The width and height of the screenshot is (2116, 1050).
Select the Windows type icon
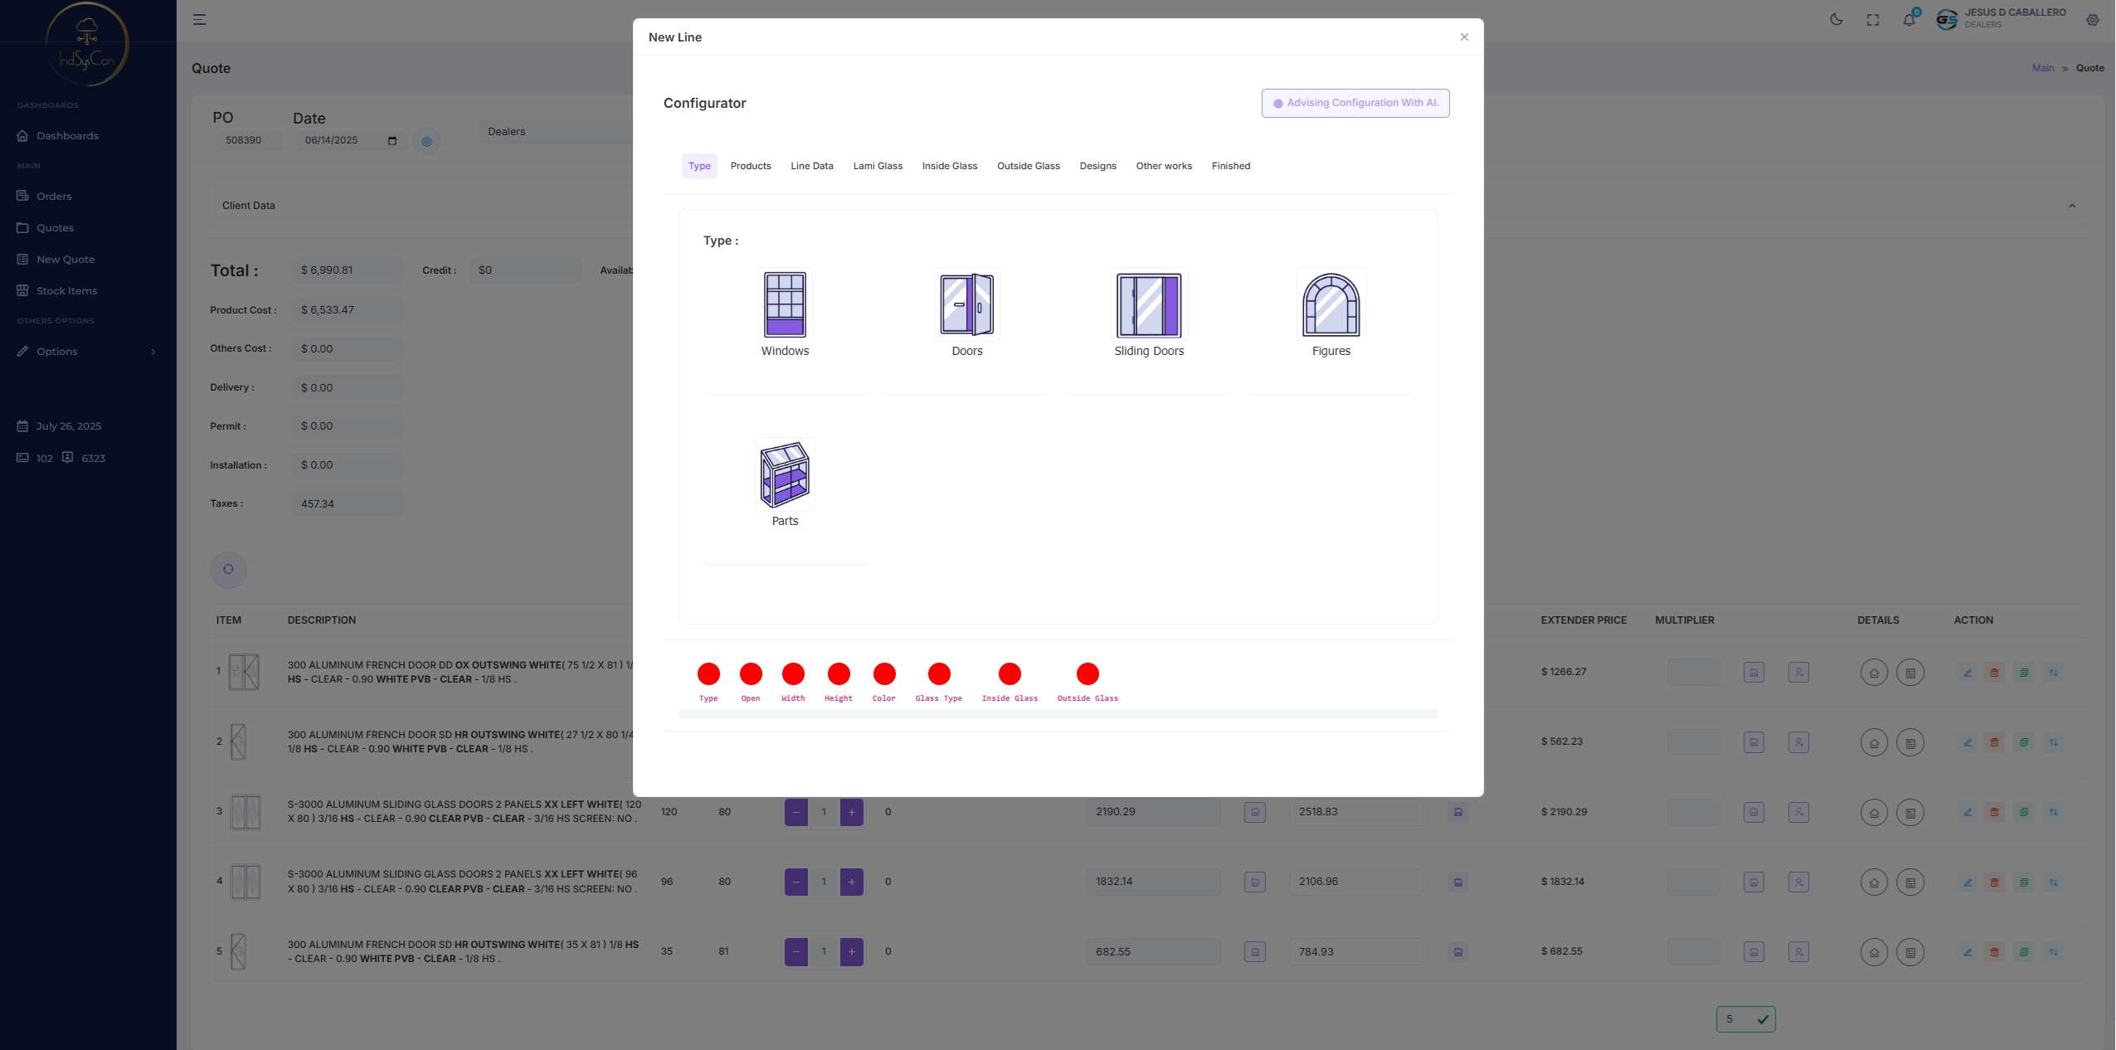pyautogui.click(x=785, y=305)
